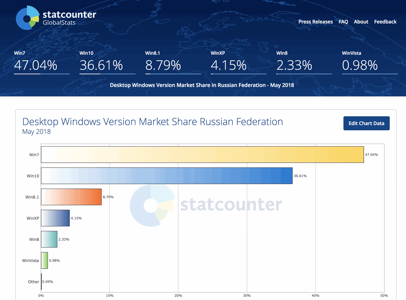Open the About page
Viewport: 406px width, 300px height.
(361, 22)
